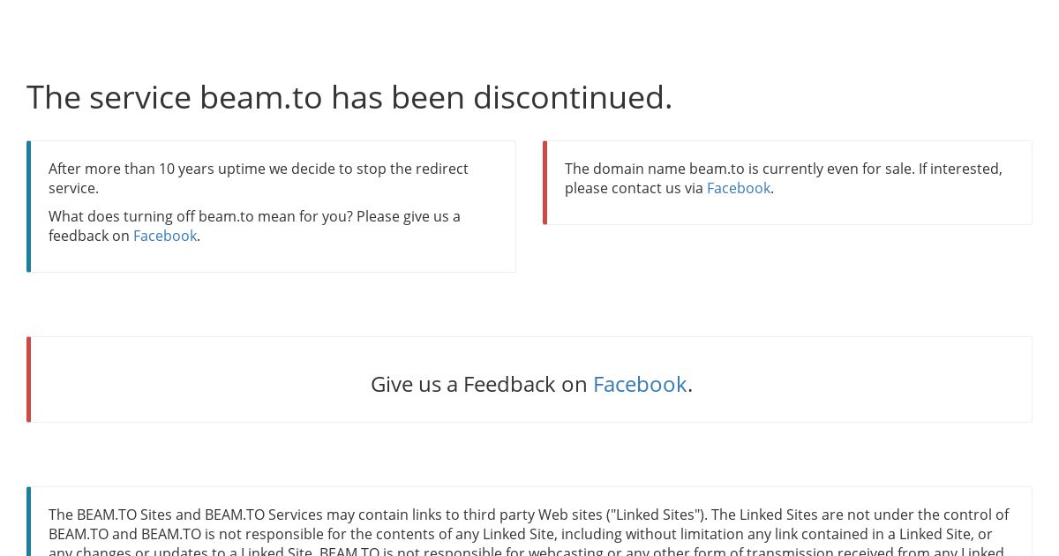Screen dimensions: 1059x556
Task: Open Facebook link in the feedback paragraph
Action: (x=165, y=236)
